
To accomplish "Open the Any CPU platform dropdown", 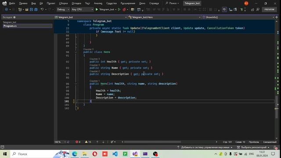I will [82, 9].
